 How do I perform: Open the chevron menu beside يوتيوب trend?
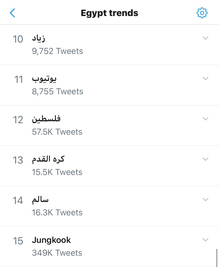205,78
